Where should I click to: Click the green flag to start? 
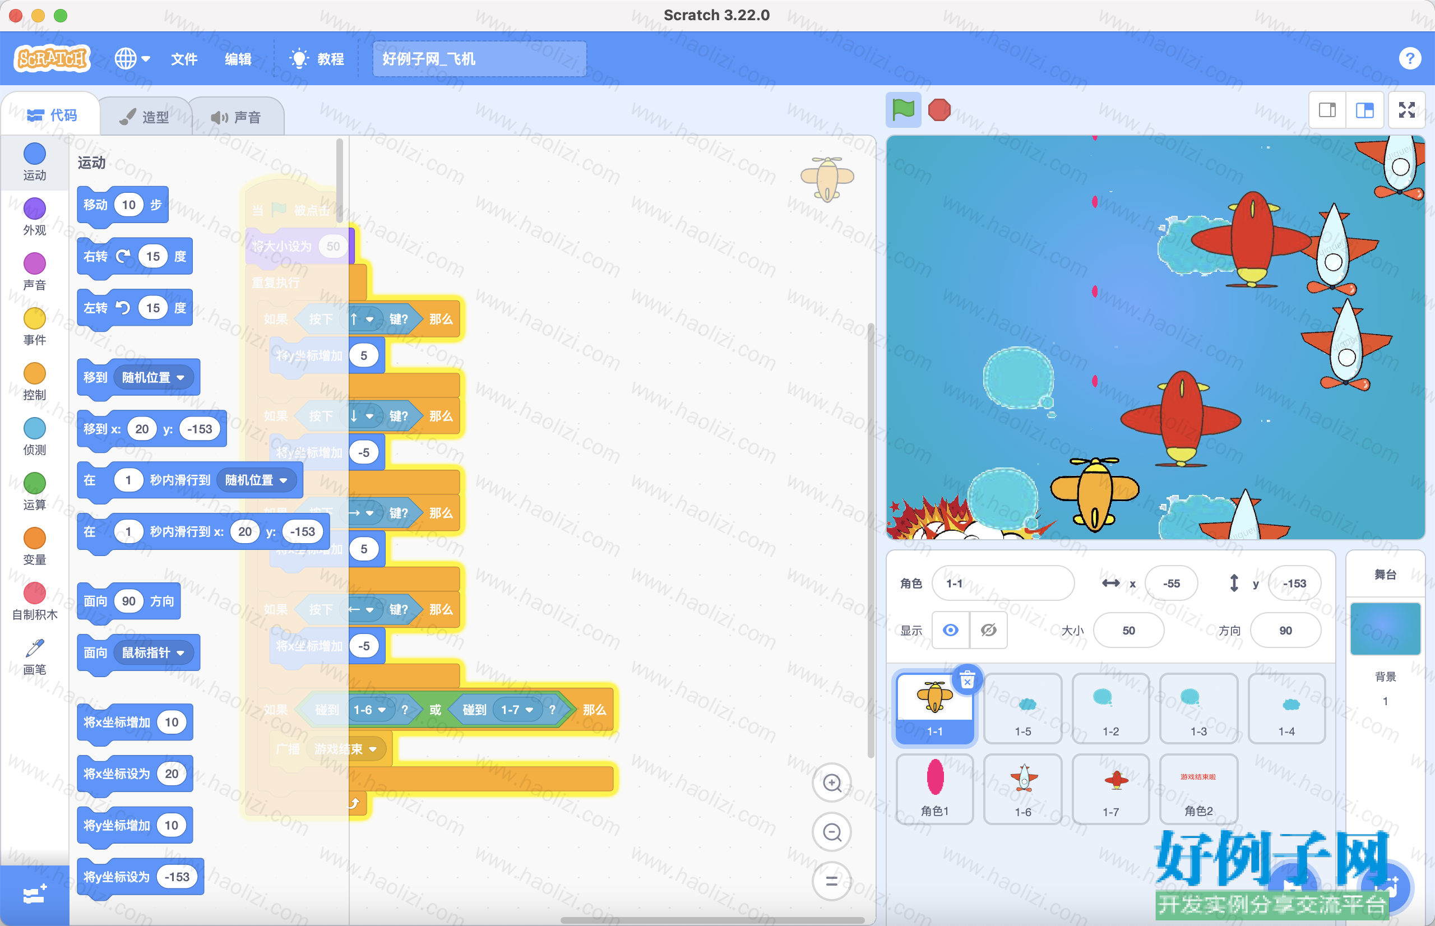pos(903,110)
